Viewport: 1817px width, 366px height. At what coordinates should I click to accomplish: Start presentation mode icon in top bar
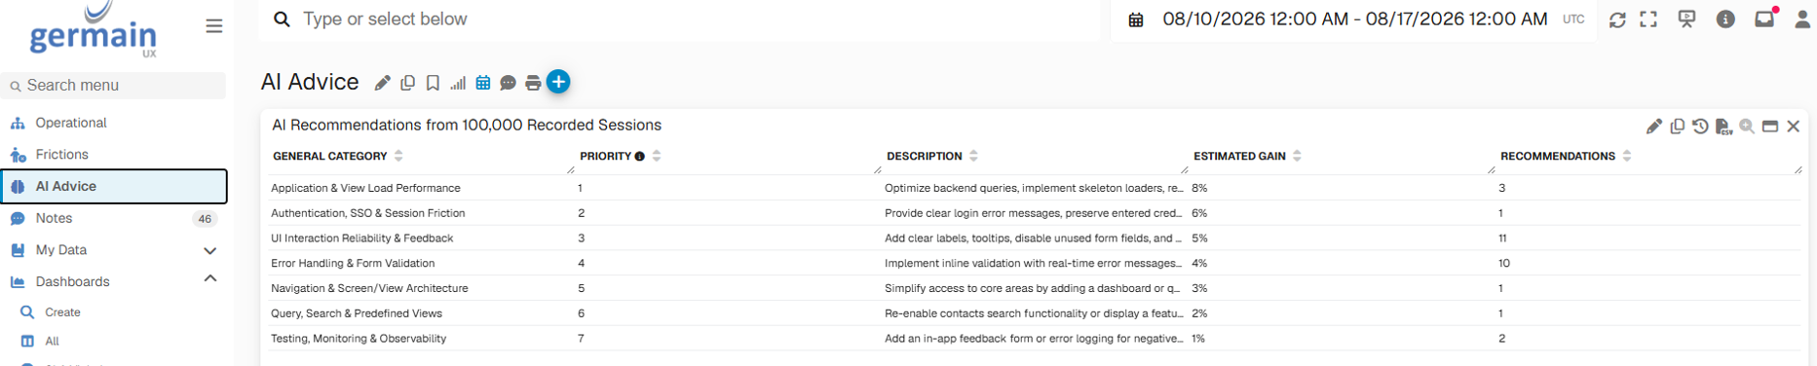click(x=1686, y=19)
